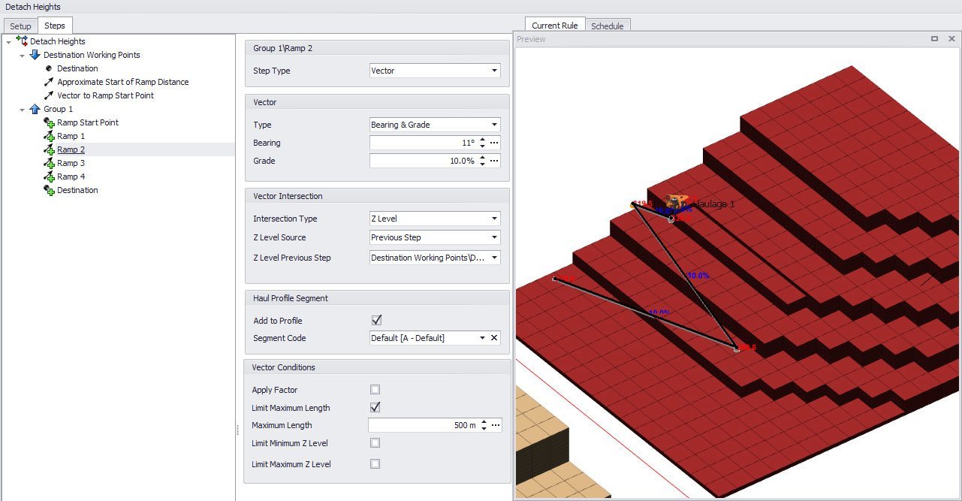
Task: Collapse the Group 1 tree node
Action: (x=22, y=110)
